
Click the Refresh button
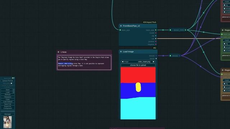[x=8, y=95]
